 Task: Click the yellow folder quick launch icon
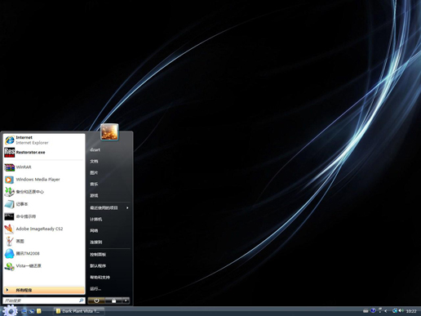coord(39,311)
